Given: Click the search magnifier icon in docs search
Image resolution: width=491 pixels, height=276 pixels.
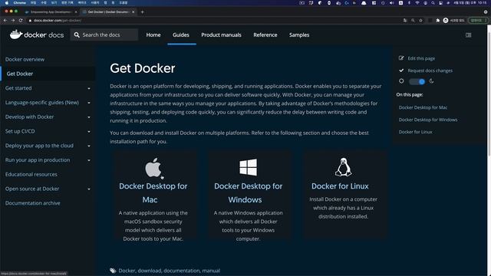Looking at the screenshot, I should 77,34.
